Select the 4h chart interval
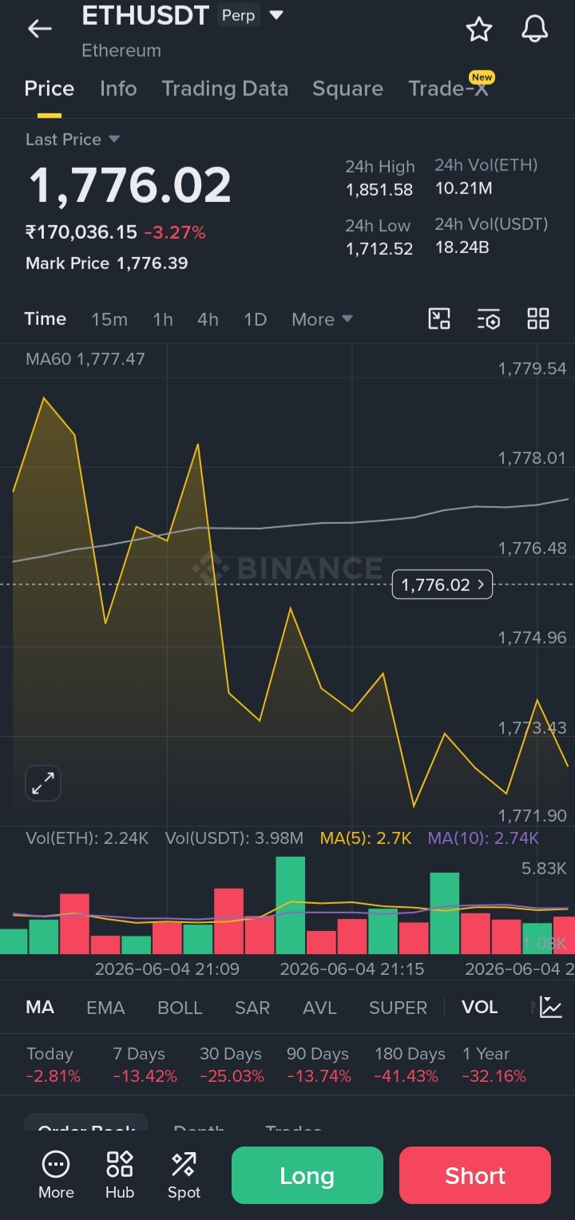Screen dimensions: 575x1220 [208, 319]
